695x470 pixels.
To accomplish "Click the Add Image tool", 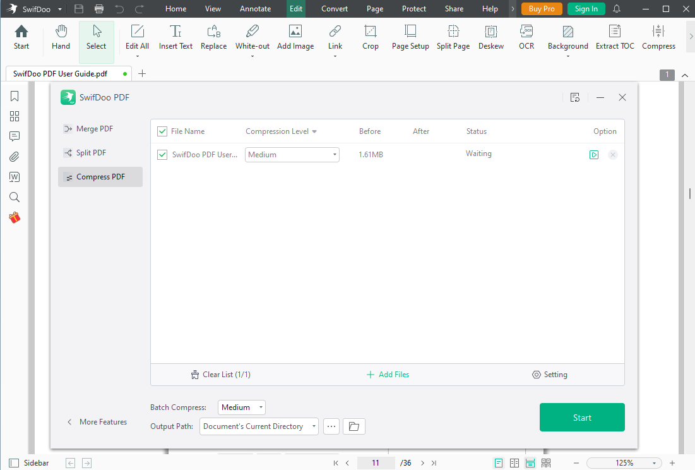I will pyautogui.click(x=295, y=37).
